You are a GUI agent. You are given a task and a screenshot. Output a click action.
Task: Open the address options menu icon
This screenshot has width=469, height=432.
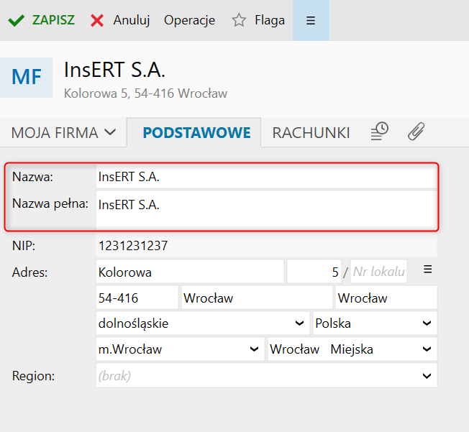[428, 270]
